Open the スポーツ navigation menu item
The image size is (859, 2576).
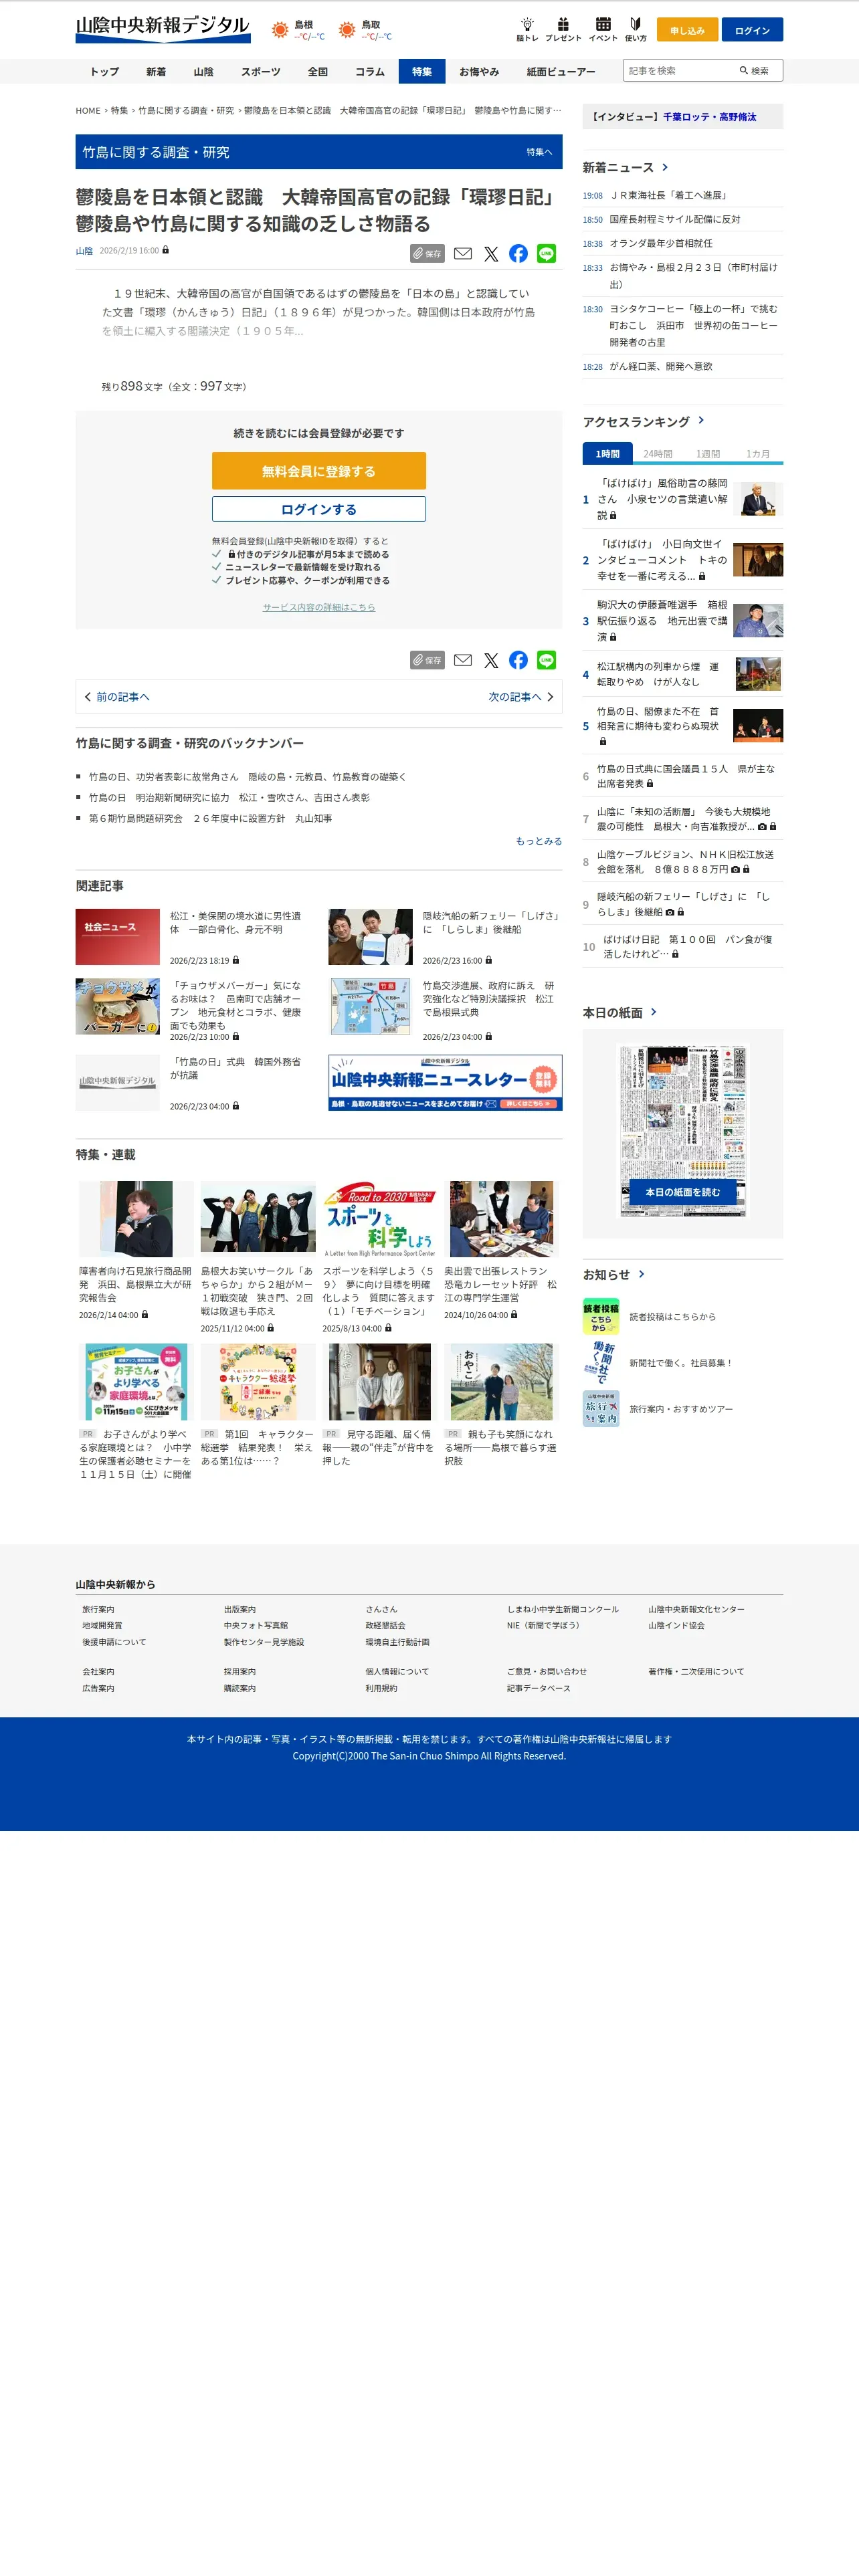pyautogui.click(x=260, y=72)
